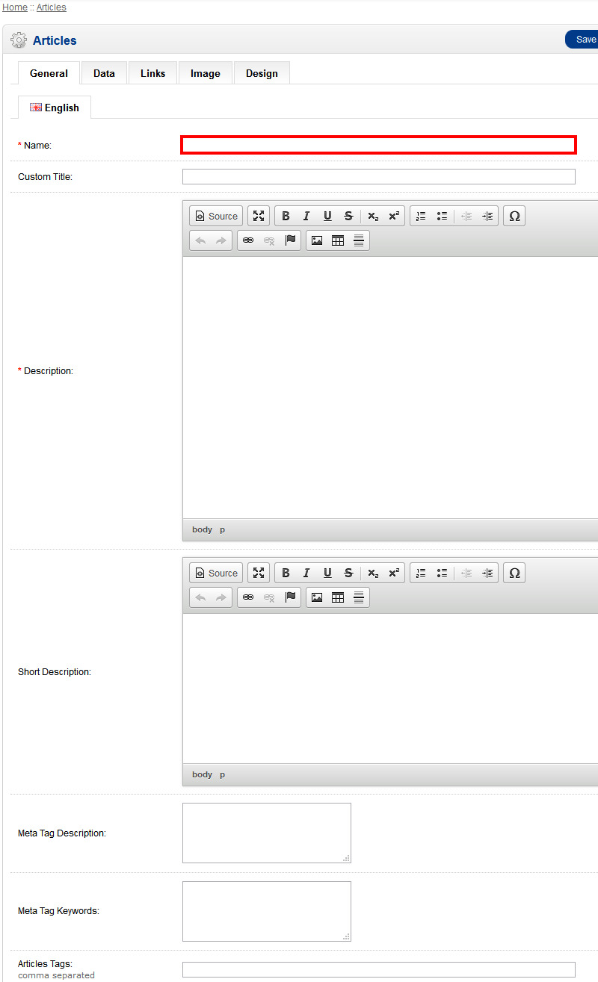The height and width of the screenshot is (982, 598).
Task: Click the Custom Title input field
Action: [x=378, y=177]
